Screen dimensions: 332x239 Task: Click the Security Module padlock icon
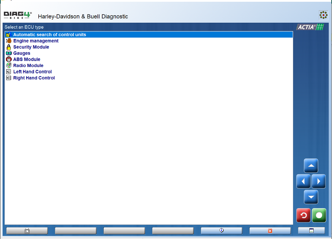pos(9,47)
